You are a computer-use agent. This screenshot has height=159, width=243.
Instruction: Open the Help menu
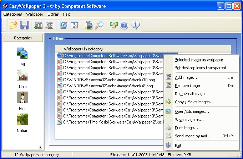67,14
